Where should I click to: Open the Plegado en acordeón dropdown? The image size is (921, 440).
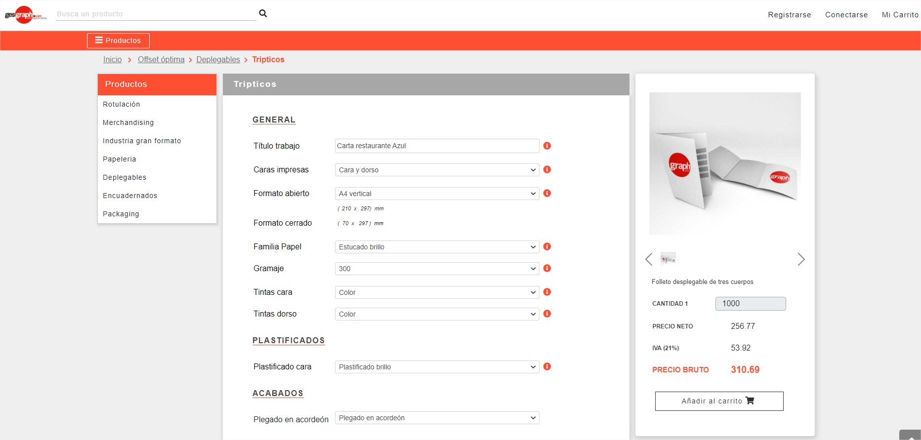[437, 418]
